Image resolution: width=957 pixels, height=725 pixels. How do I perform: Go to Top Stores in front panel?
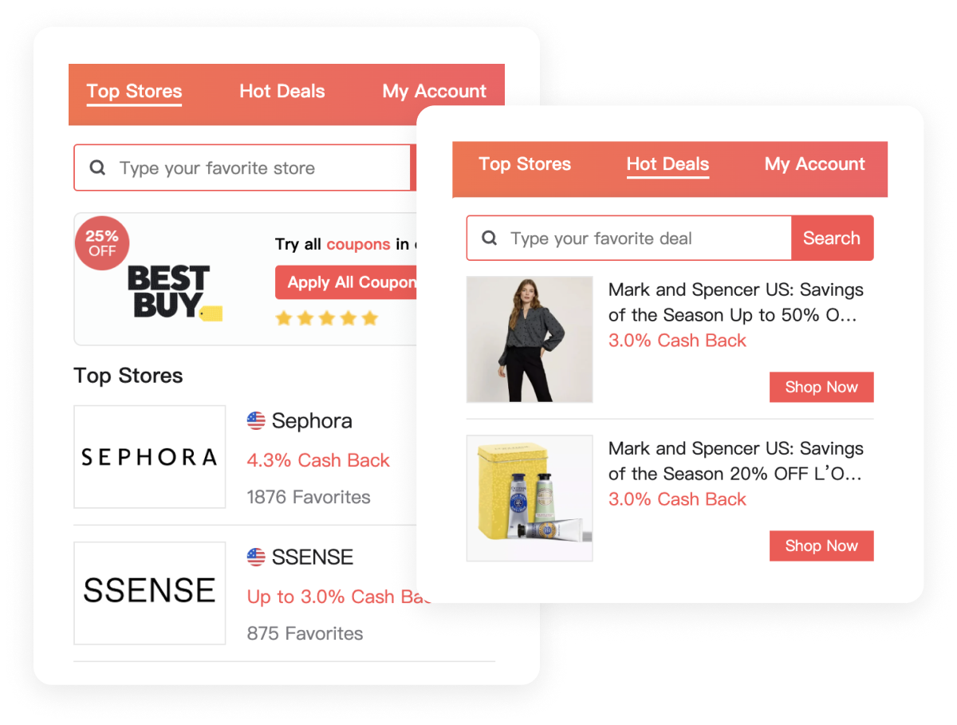tap(525, 164)
